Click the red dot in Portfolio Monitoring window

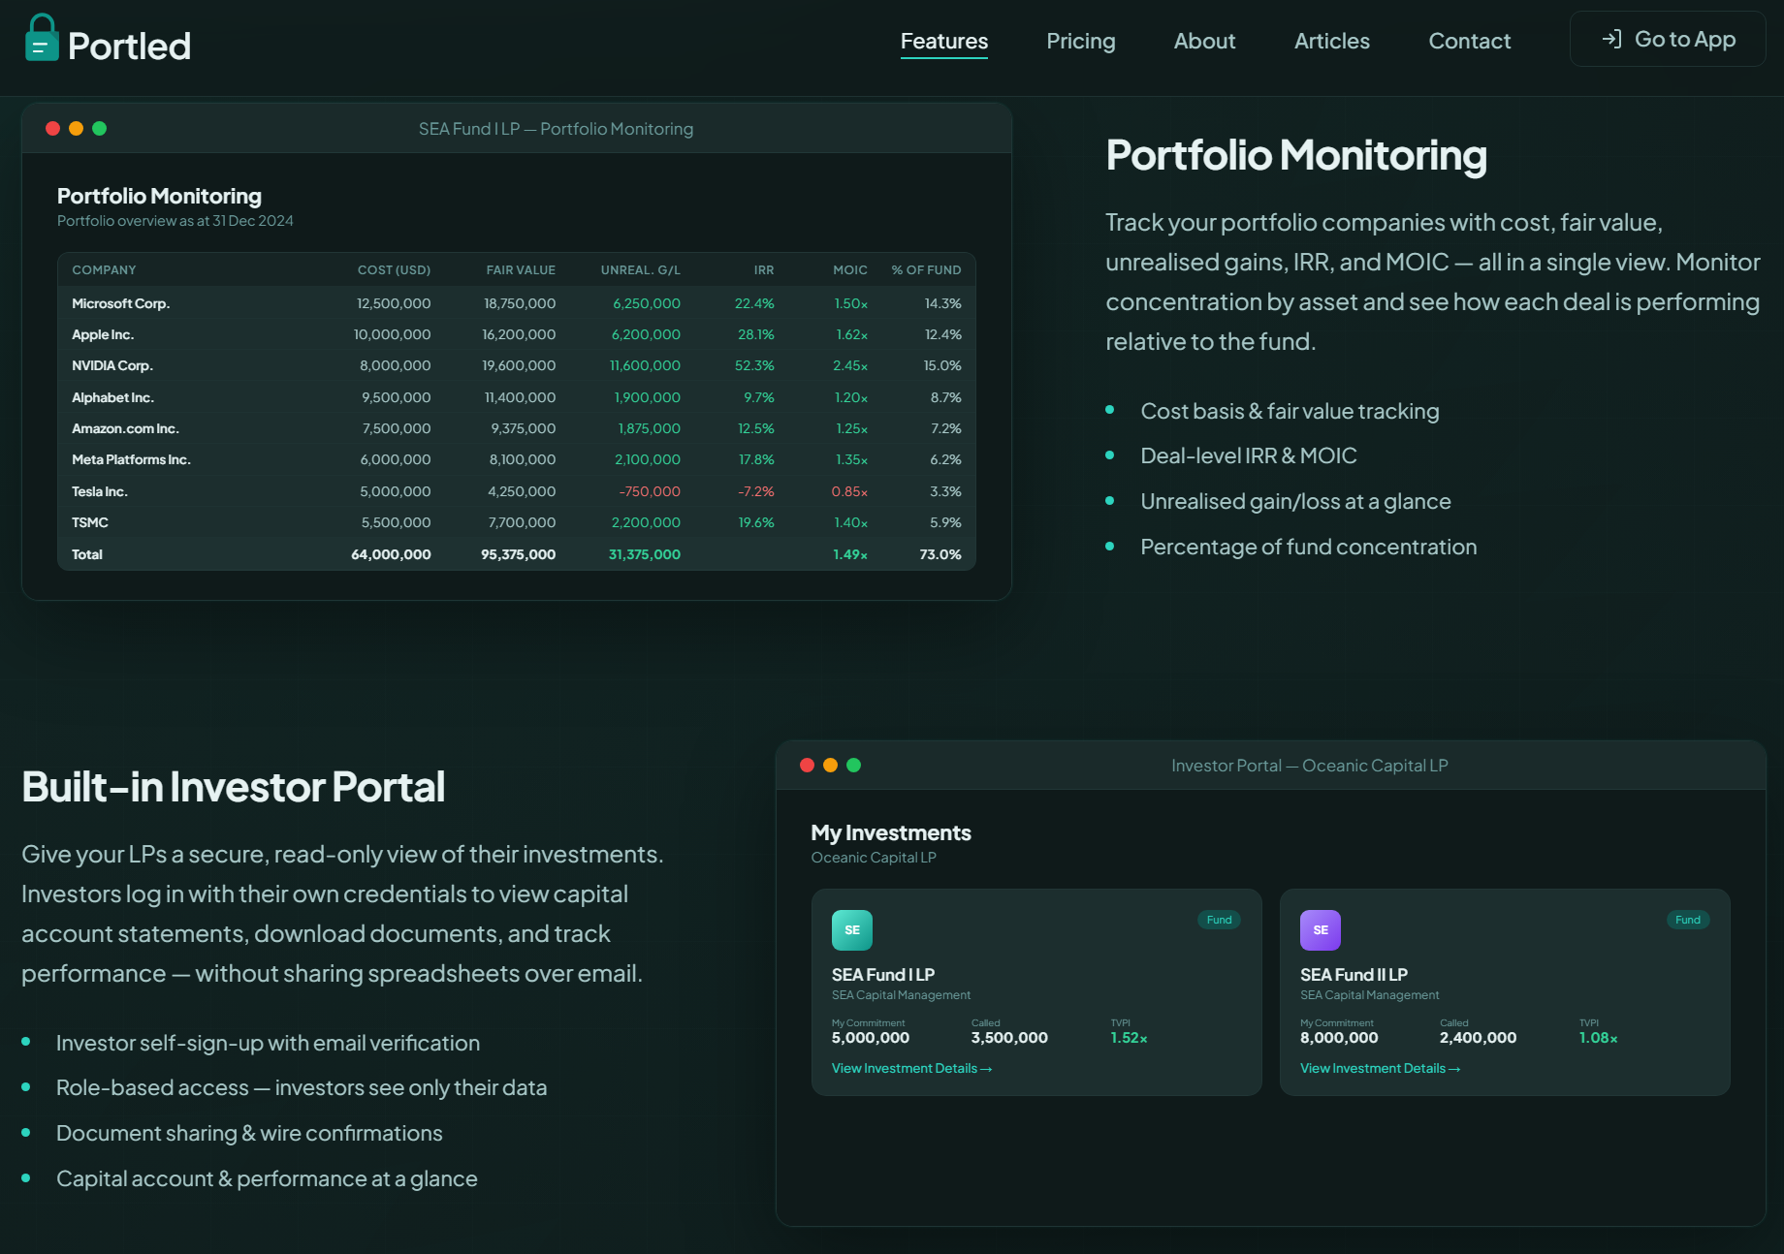(x=52, y=128)
